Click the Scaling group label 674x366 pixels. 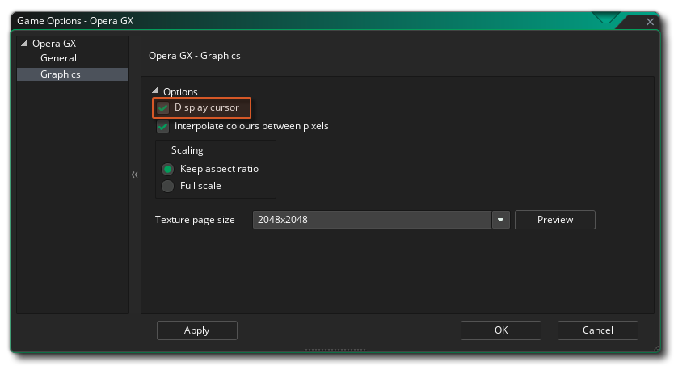(x=187, y=150)
